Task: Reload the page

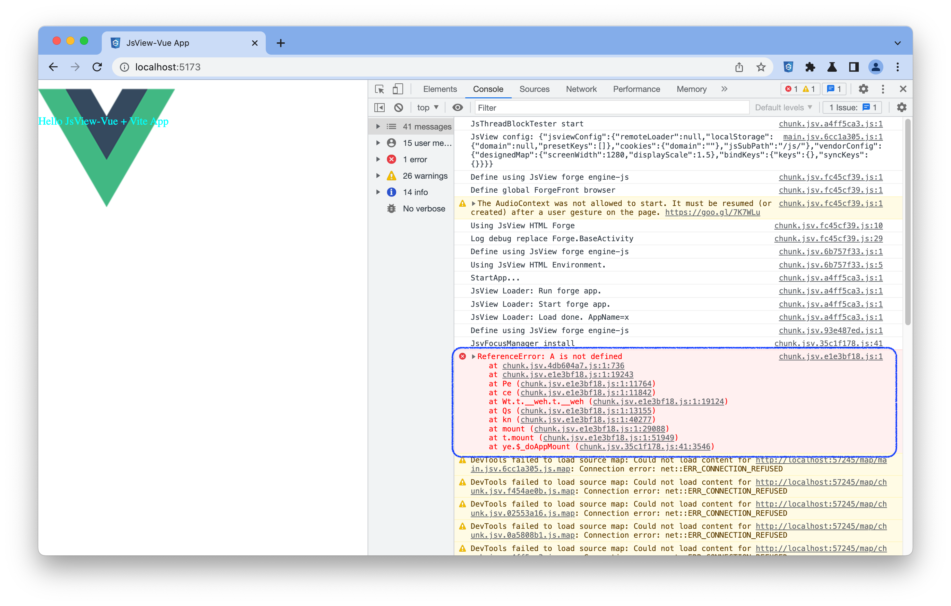Action: [97, 67]
